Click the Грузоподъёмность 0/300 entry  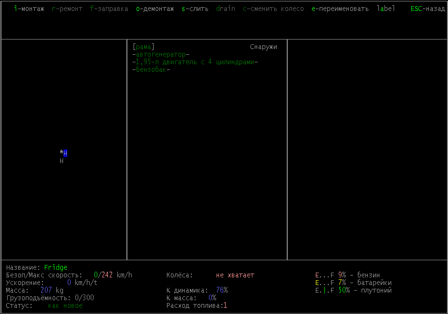50,298
